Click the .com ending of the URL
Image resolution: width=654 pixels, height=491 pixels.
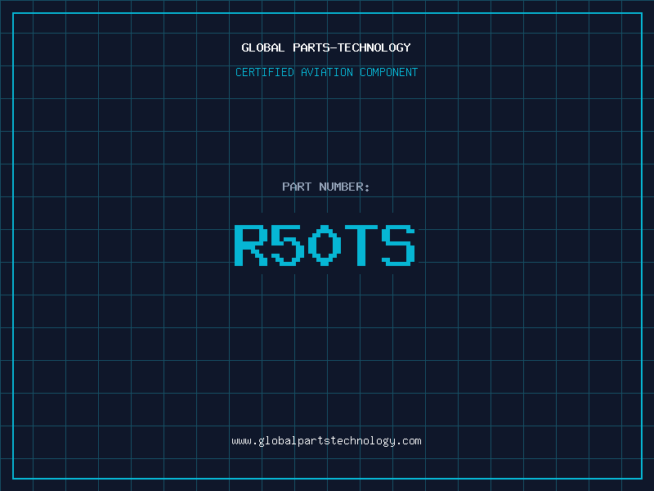[409, 441]
